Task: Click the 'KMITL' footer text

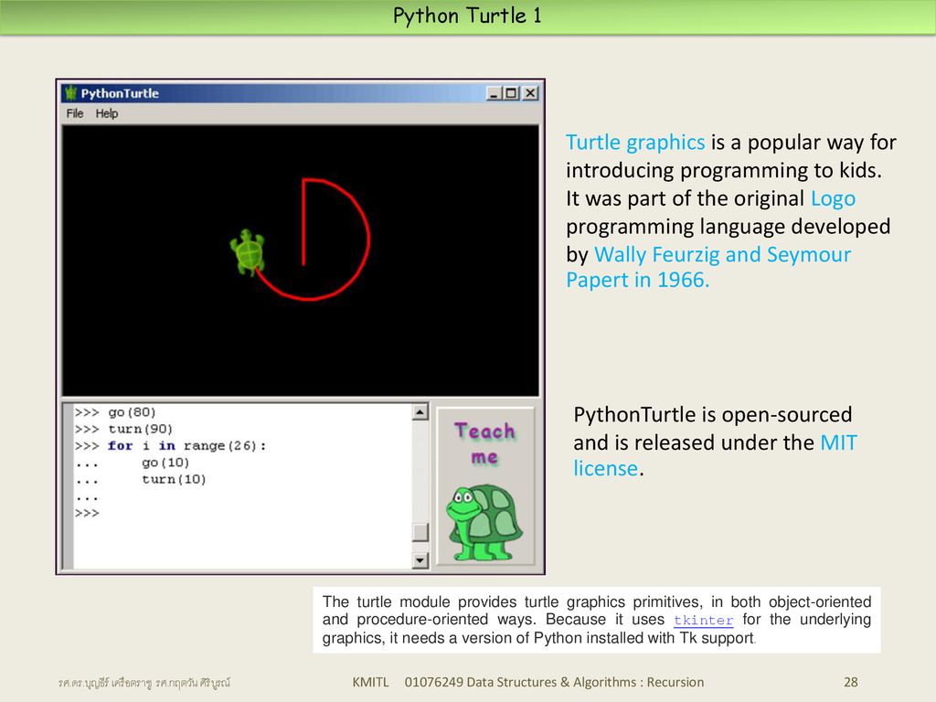Action: (370, 682)
